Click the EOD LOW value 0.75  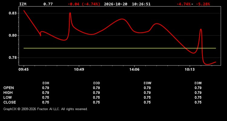coord(97,97)
